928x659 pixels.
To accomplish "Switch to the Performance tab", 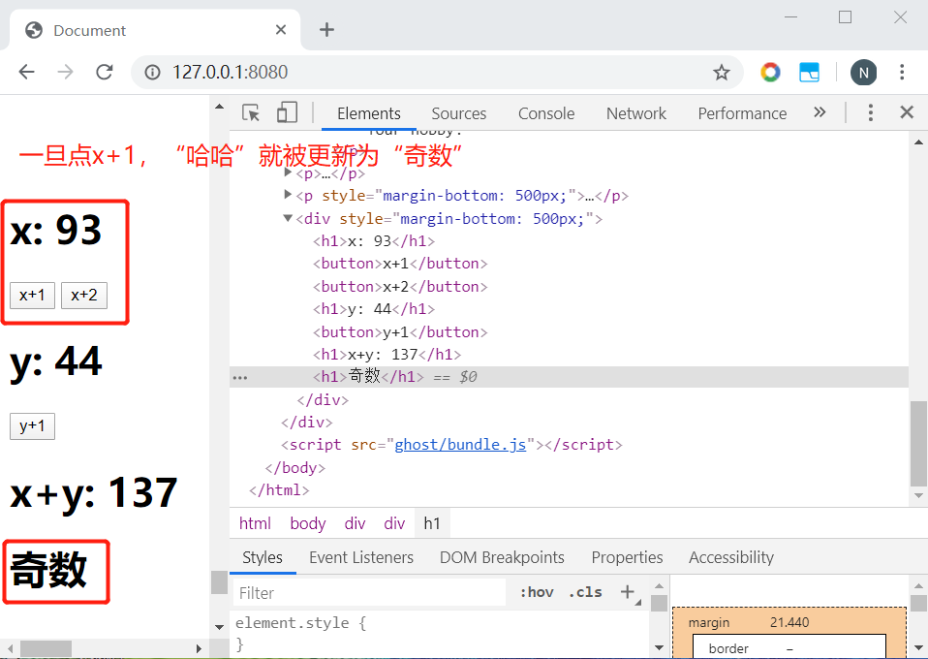I will point(742,113).
